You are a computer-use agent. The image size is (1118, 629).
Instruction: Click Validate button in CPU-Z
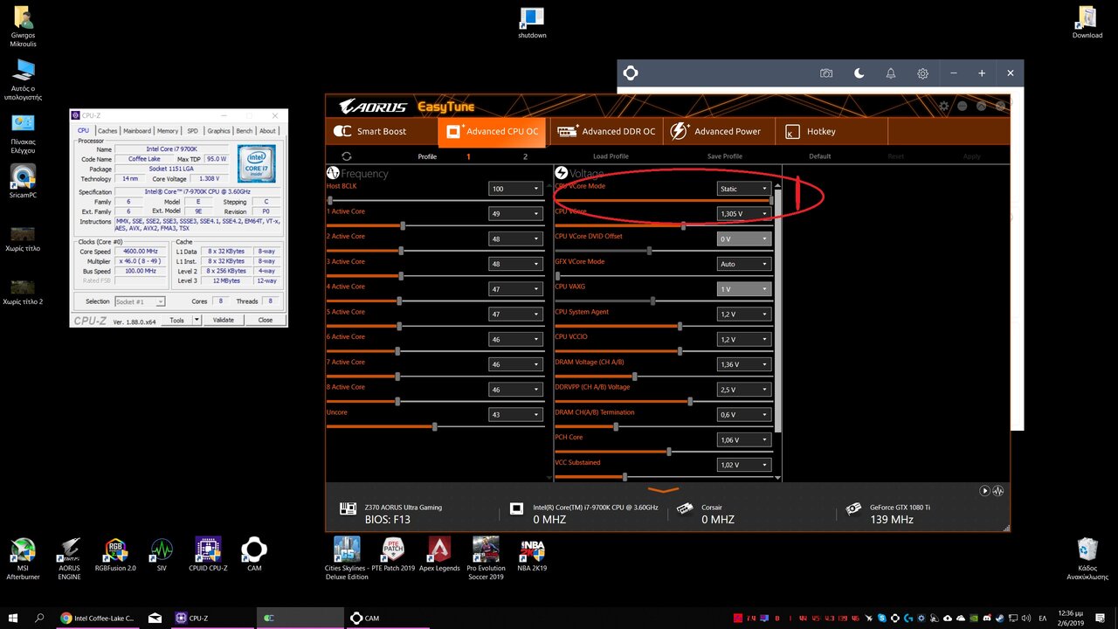point(224,320)
